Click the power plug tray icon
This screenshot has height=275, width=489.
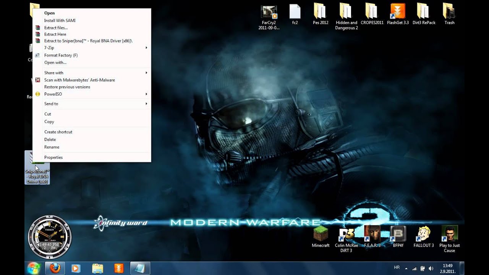(423, 268)
